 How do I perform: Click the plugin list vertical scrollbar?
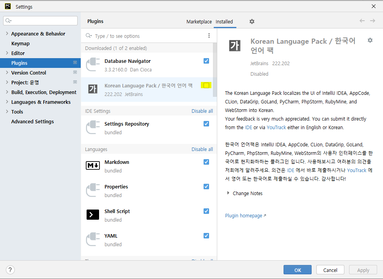coord(215,70)
